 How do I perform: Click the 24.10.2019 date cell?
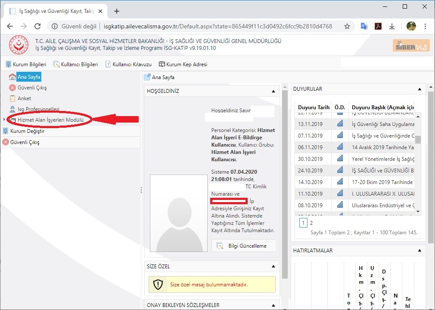tap(310, 171)
